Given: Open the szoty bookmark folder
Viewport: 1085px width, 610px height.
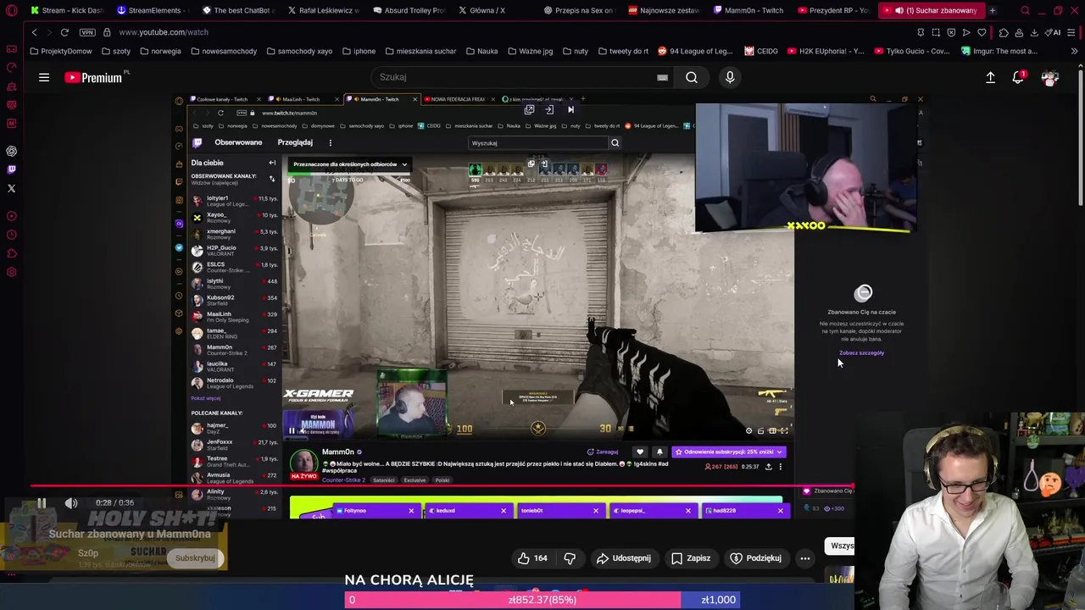Looking at the screenshot, I should (x=115, y=51).
